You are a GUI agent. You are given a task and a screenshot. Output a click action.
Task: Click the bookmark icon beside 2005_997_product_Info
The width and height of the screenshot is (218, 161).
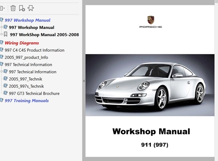1,57
